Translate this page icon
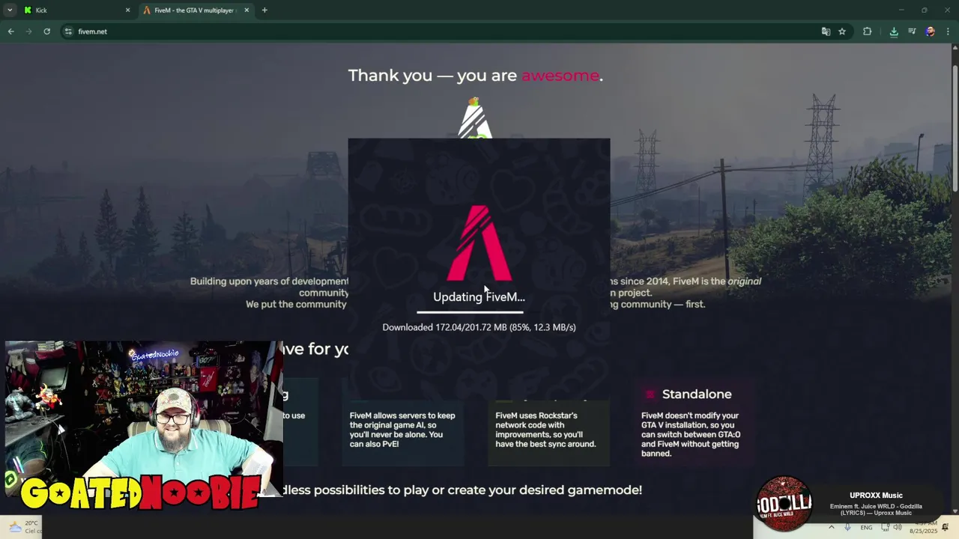This screenshot has width=959, height=539. [x=826, y=31]
